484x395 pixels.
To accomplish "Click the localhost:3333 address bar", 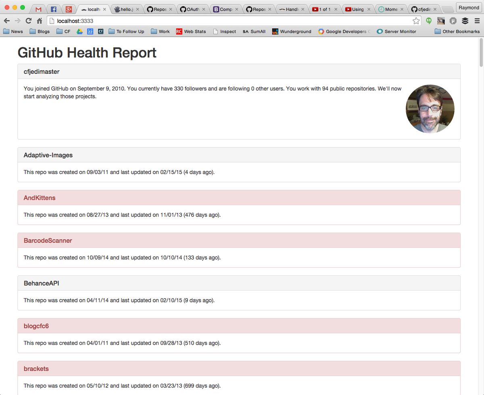I will [230, 21].
